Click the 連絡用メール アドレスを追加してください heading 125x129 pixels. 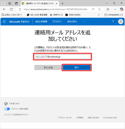click(x=62, y=36)
